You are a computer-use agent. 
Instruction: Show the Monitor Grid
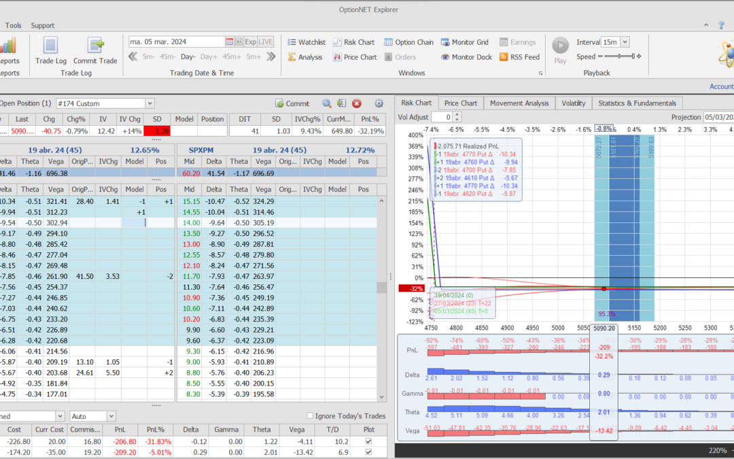[x=465, y=42]
